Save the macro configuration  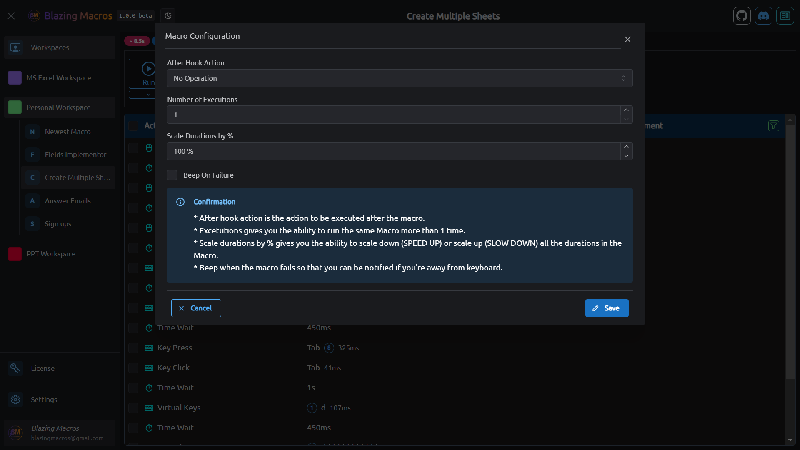[x=607, y=308]
